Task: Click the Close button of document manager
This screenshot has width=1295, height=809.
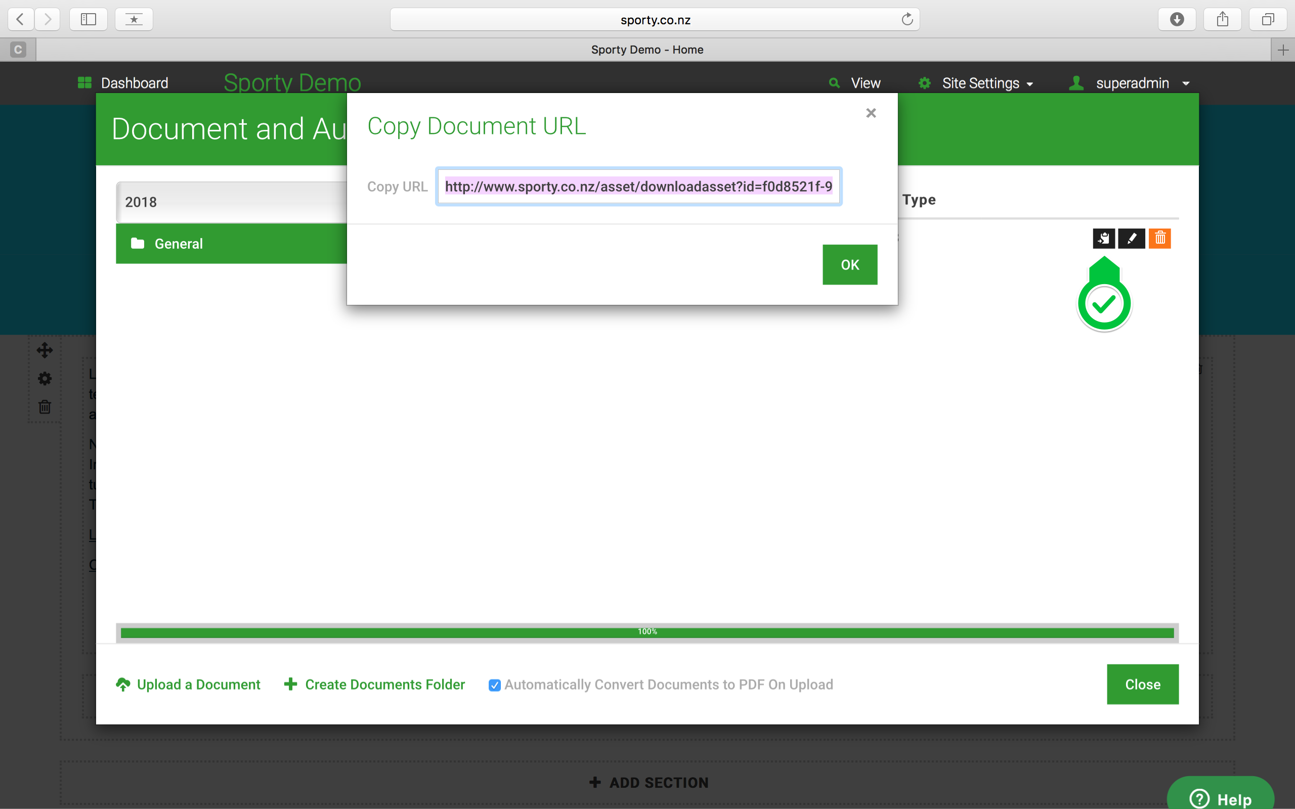Action: point(1143,684)
